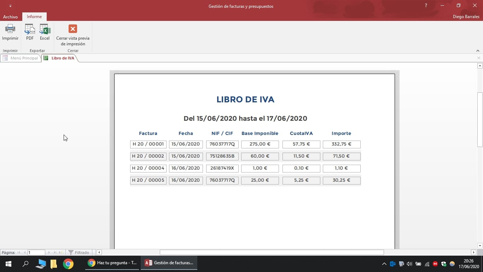Image resolution: width=483 pixels, height=272 pixels.
Task: Export the report to Excel
Action: [45, 32]
